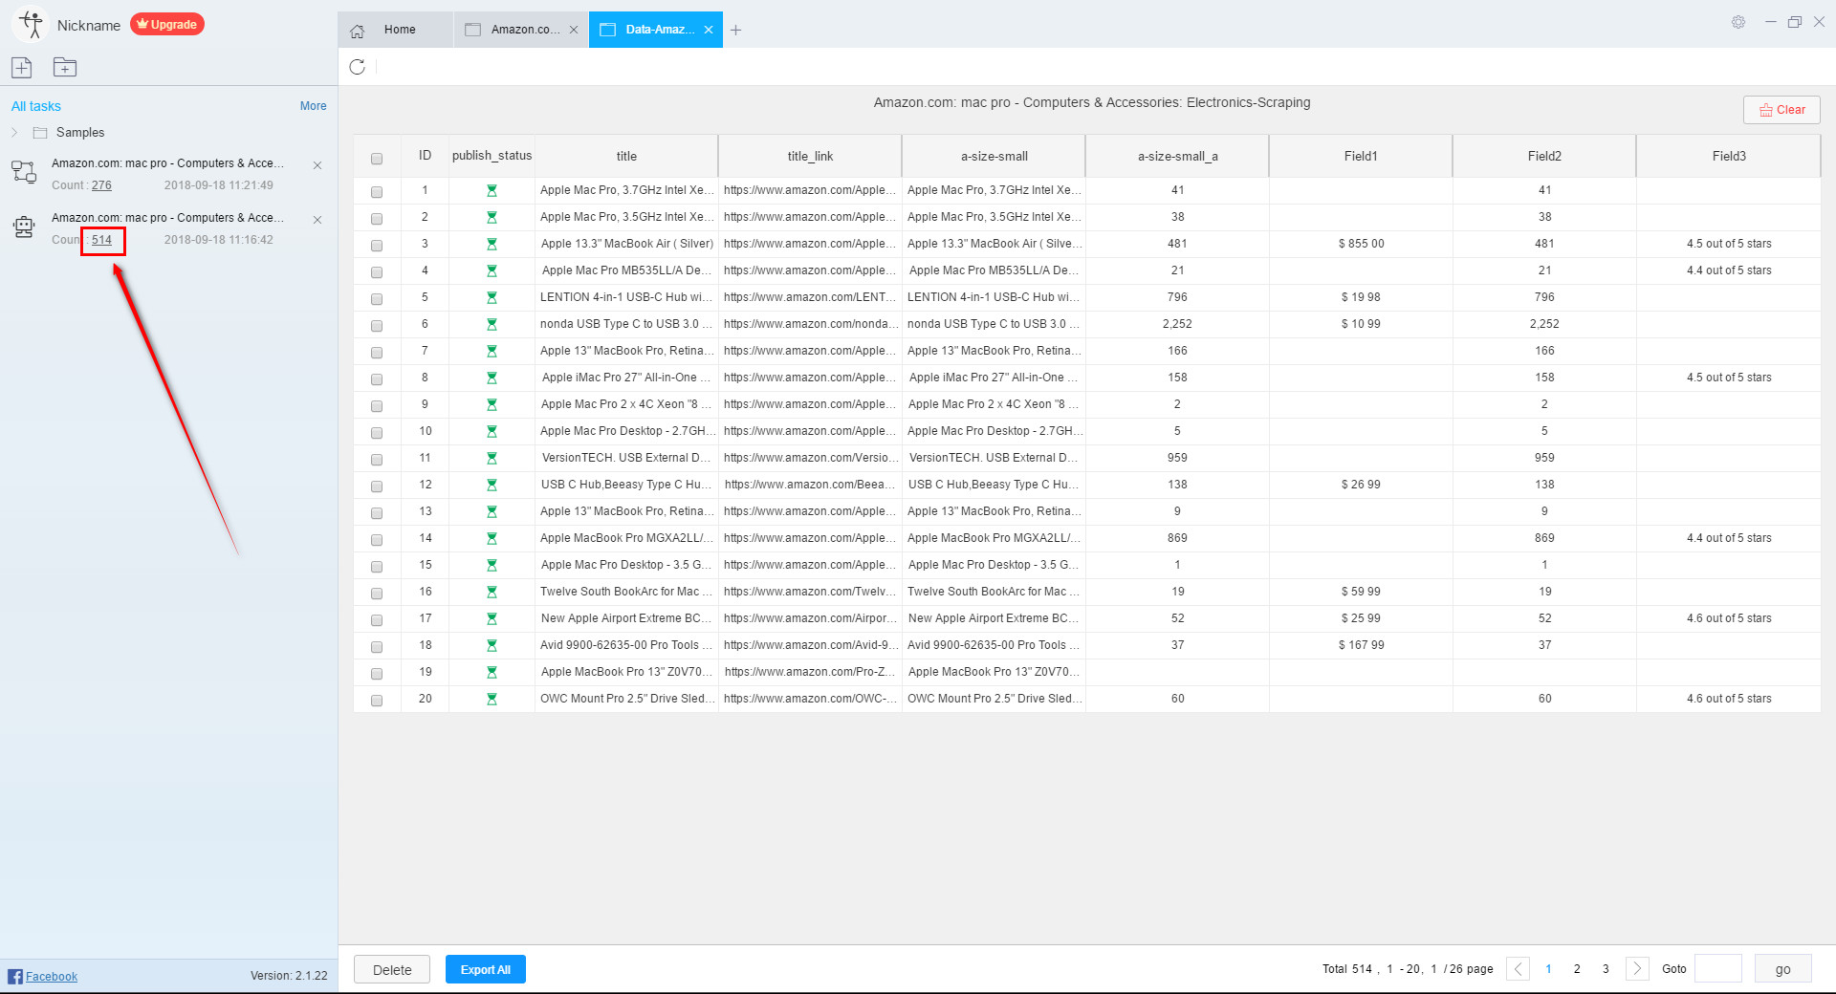
Task: Click the Field1 column header
Action: (1361, 156)
